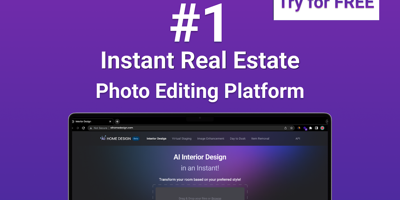Switch to Day to Dusk
The height and width of the screenshot is (200, 400).
pos(238,139)
